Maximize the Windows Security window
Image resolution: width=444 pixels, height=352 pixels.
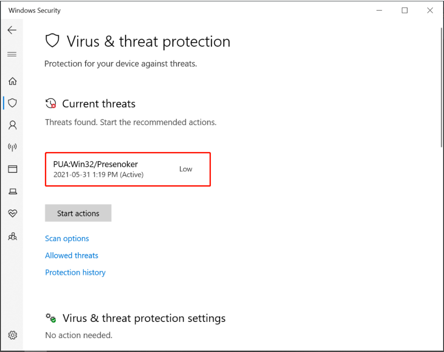click(405, 10)
